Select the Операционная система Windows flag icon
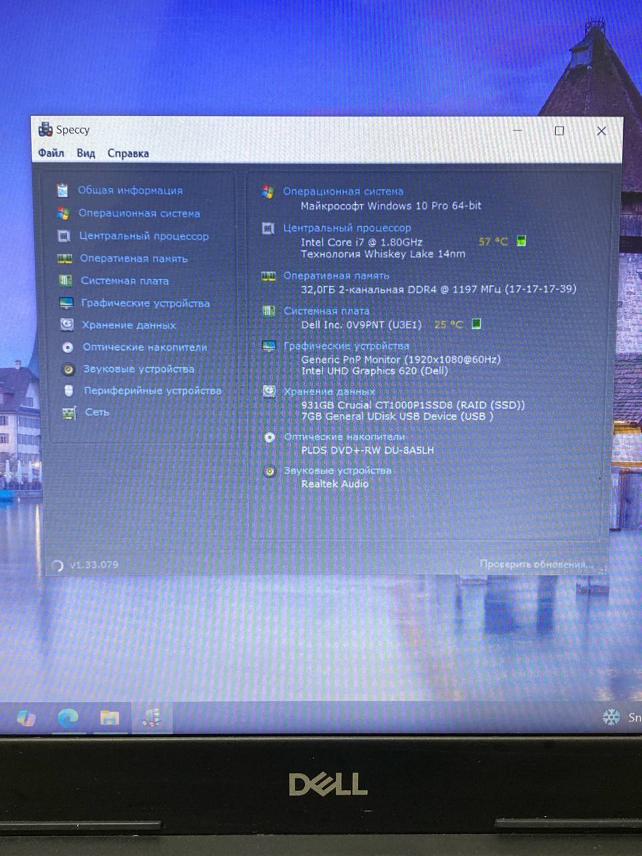Image resolution: width=642 pixels, height=856 pixels. (x=63, y=213)
